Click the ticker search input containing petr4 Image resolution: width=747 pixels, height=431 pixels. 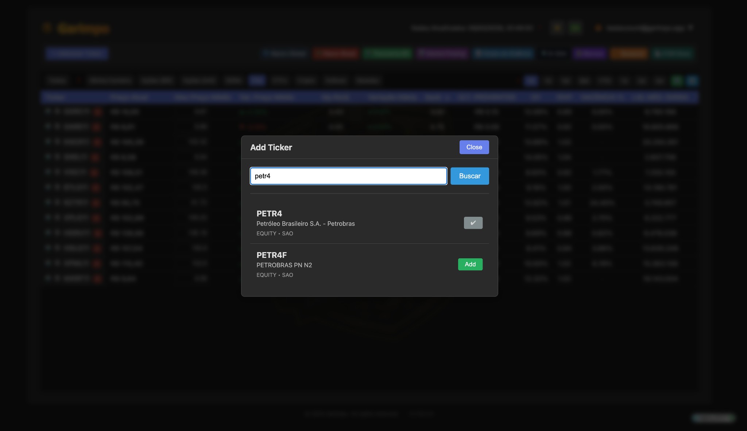tap(348, 176)
